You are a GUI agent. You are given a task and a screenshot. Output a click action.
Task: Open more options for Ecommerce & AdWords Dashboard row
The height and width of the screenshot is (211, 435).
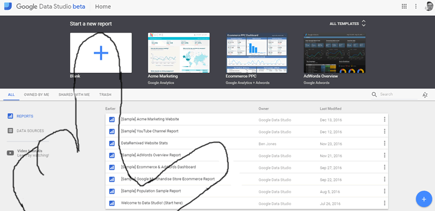point(384,167)
